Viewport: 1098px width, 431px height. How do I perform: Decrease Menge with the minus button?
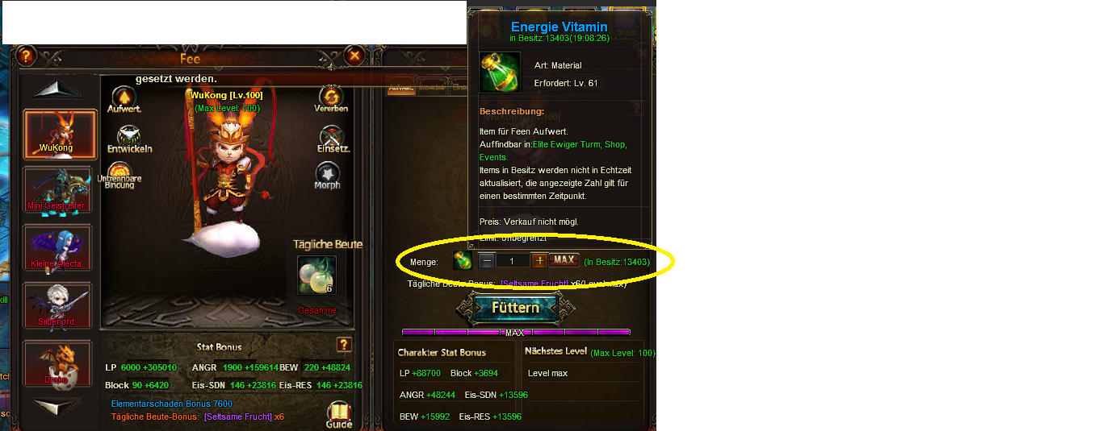[x=487, y=260]
